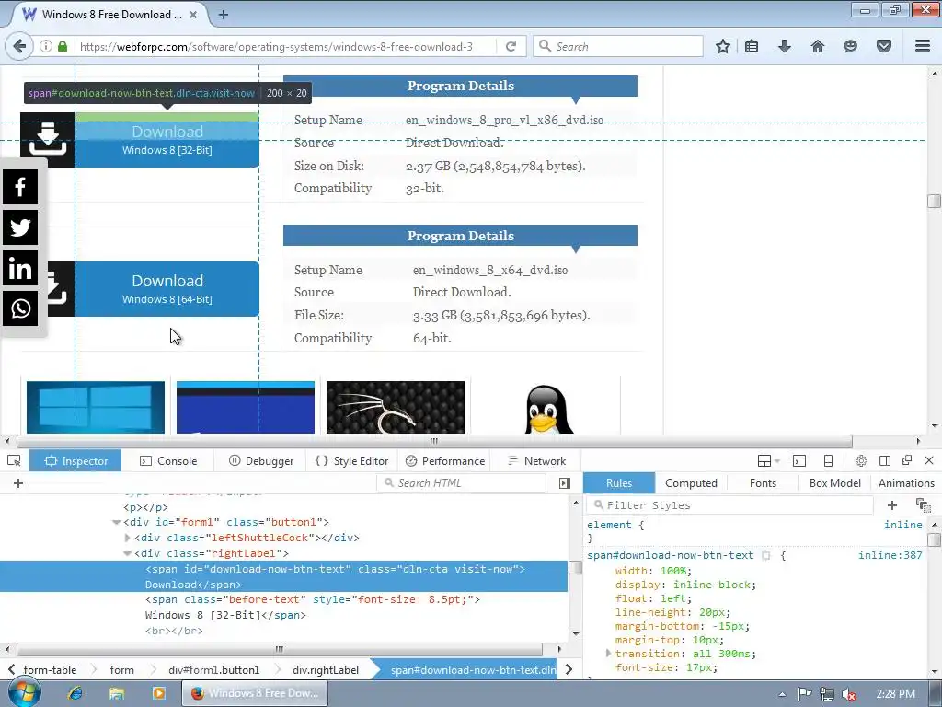Click the Firefox Search box
Viewport: 942px width, 707px height.
(x=618, y=46)
